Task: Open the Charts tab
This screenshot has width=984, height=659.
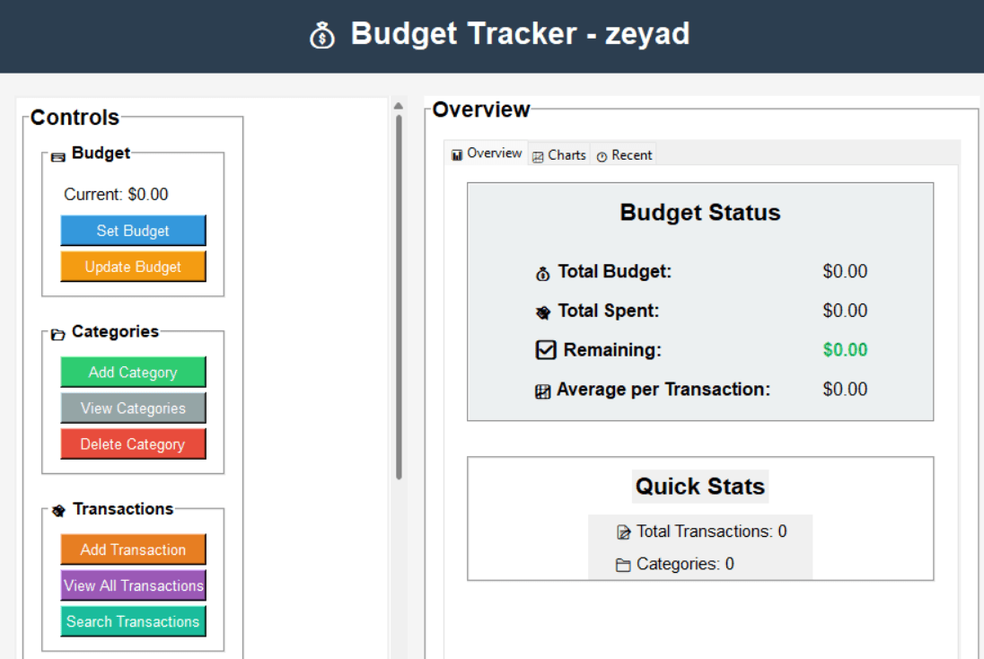Action: [558, 155]
